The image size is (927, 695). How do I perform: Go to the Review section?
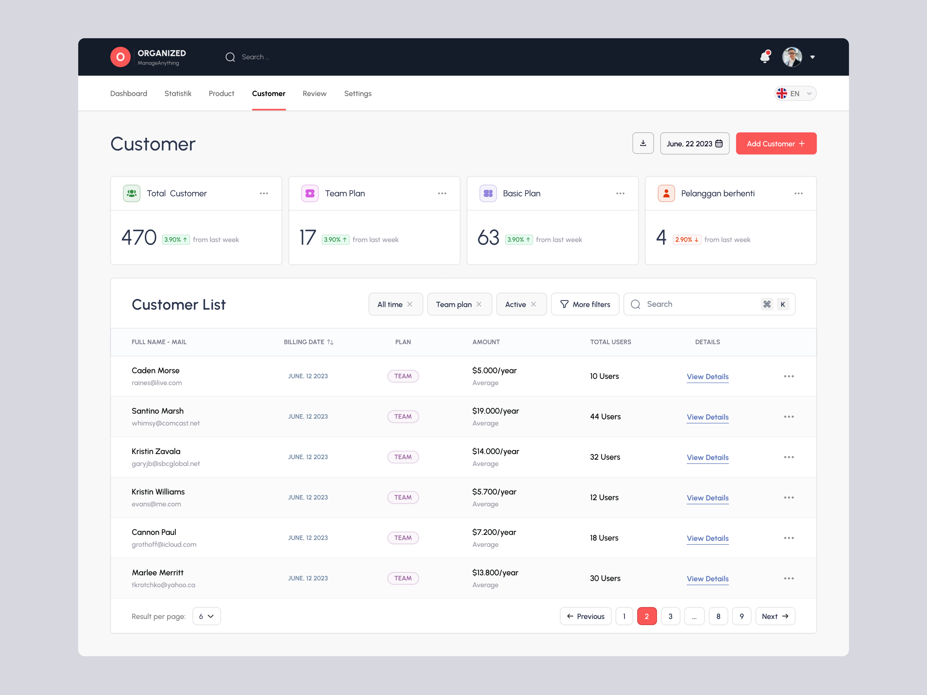(x=314, y=94)
